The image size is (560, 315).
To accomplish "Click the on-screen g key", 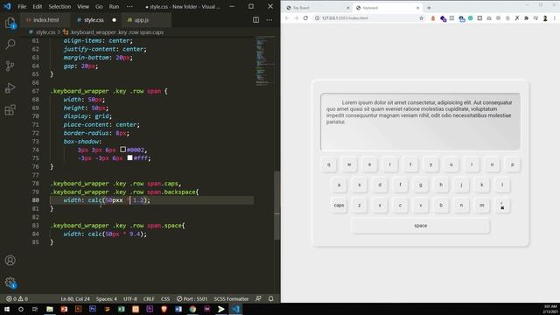I will [x=421, y=185].
